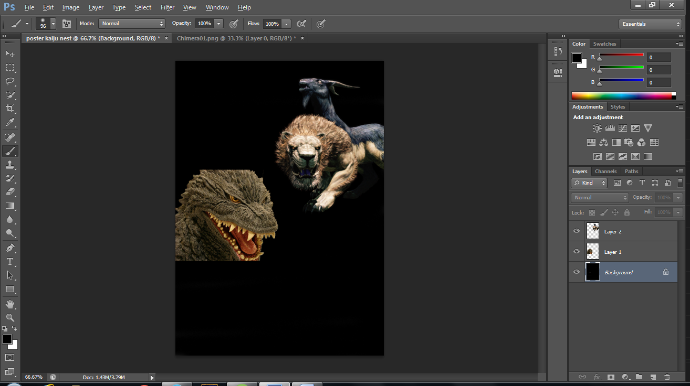Click the color spectrum ramp in Color panel
Image resolution: width=690 pixels, height=386 pixels.
pyautogui.click(x=621, y=95)
